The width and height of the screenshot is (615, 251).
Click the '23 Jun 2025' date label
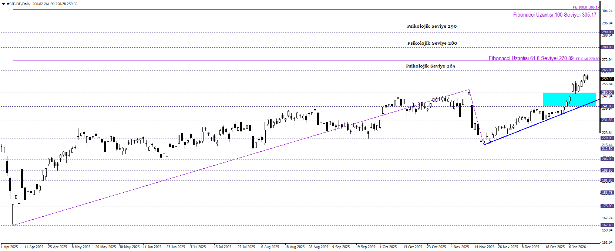click(x=176, y=247)
